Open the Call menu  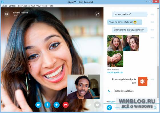33,6
